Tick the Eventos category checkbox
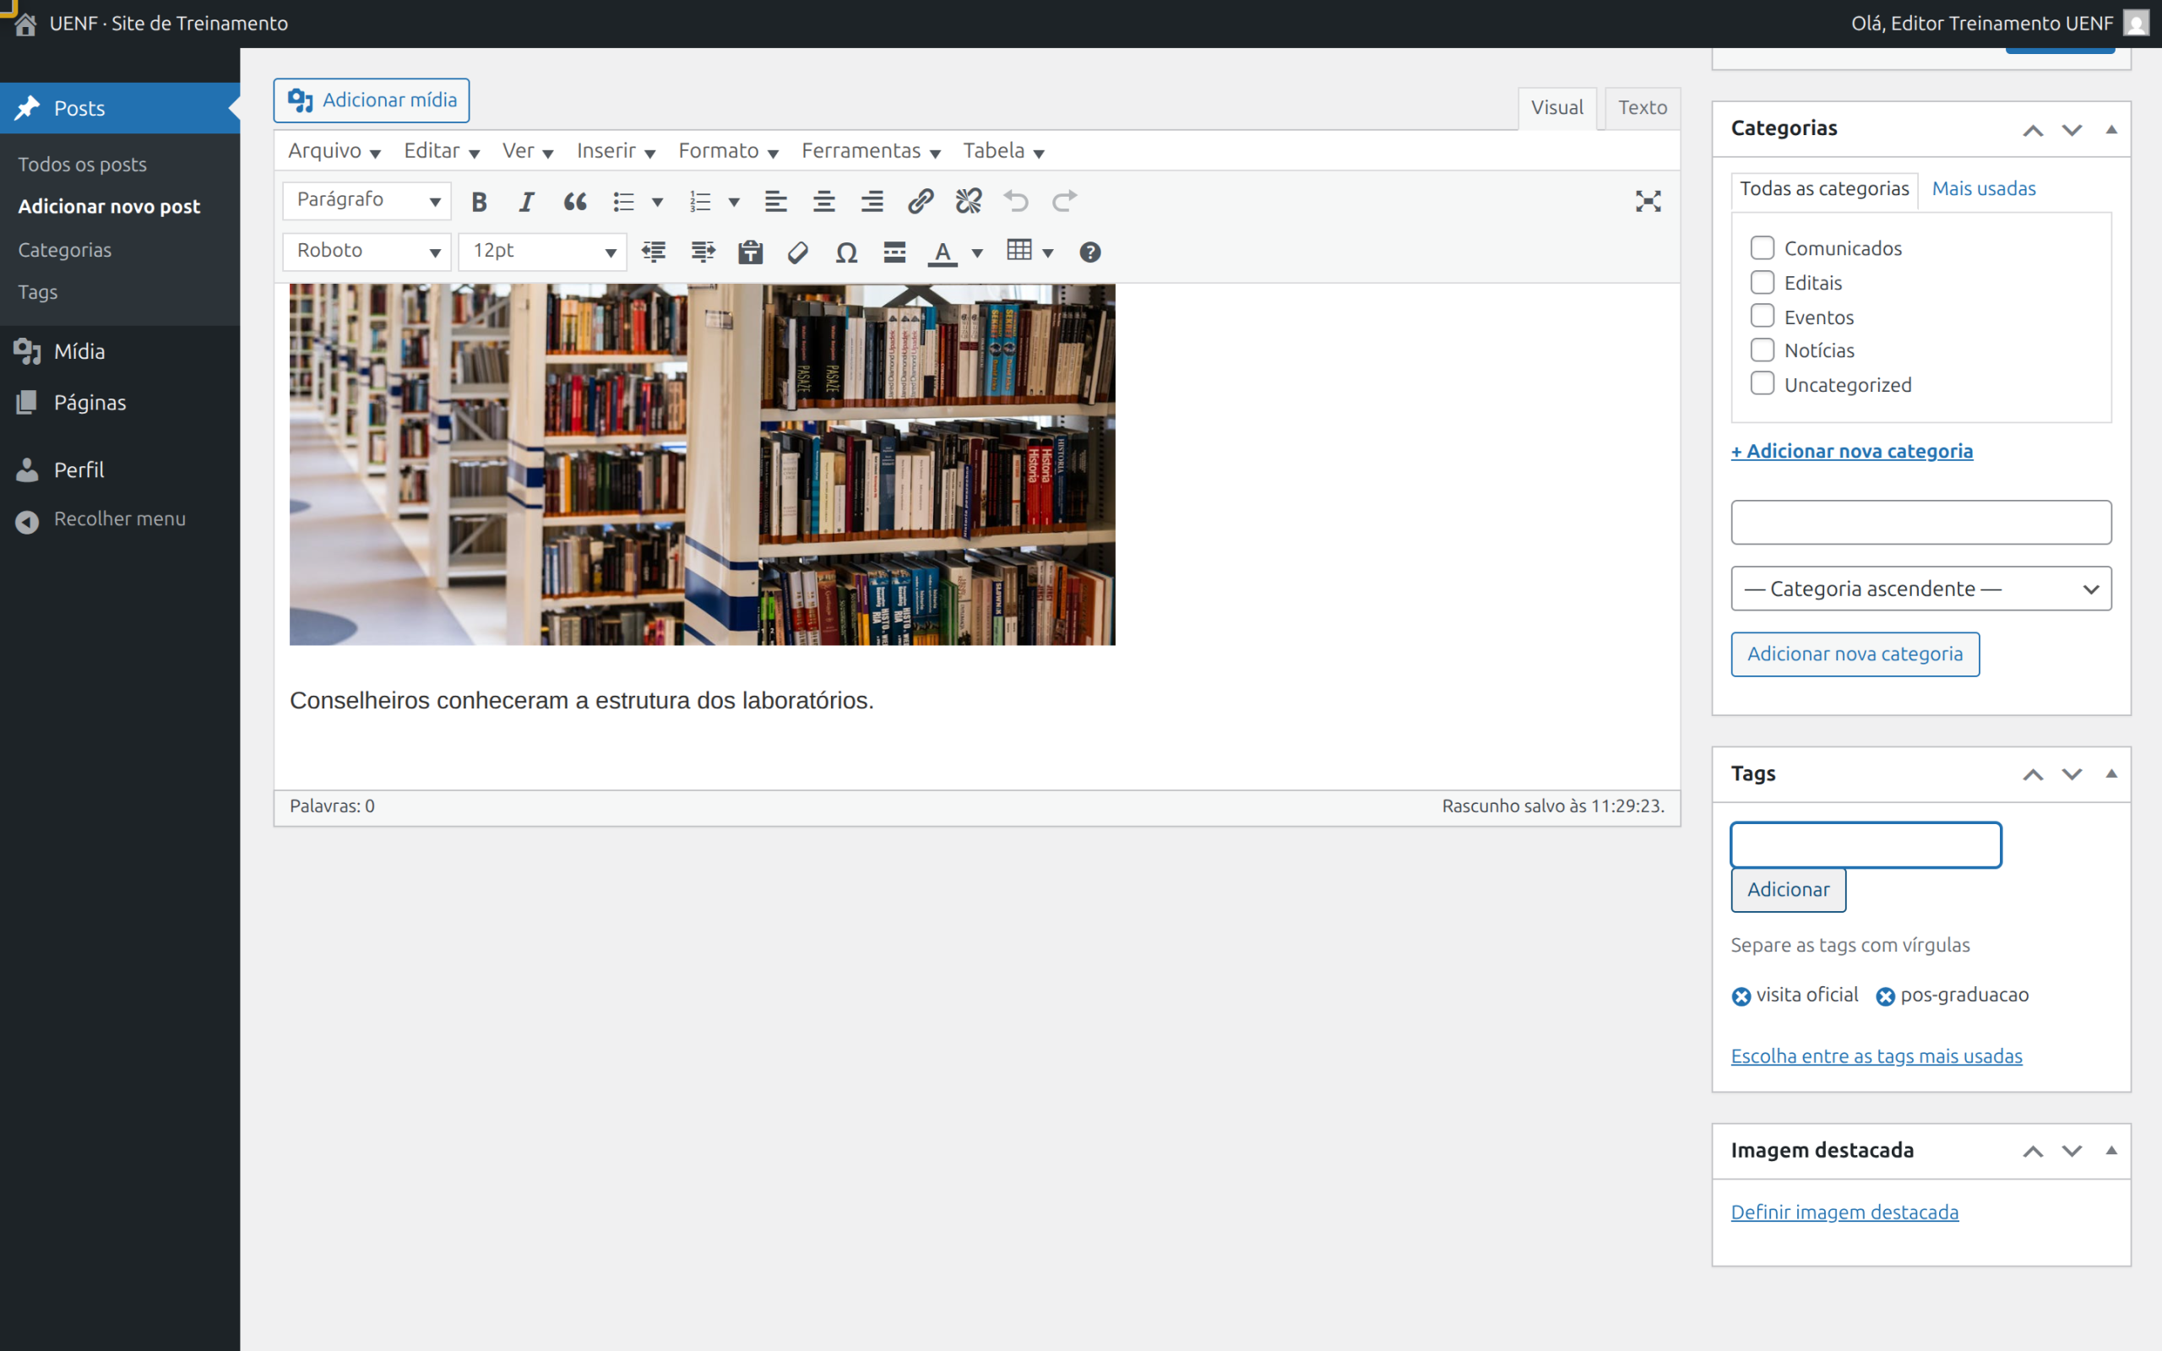The image size is (2162, 1351). point(1762,316)
